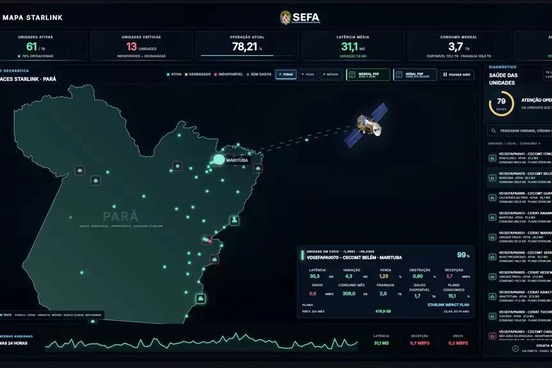Click the unit icon for VDSEFAPA0070 row
552x368 pixels.
(x=492, y=178)
